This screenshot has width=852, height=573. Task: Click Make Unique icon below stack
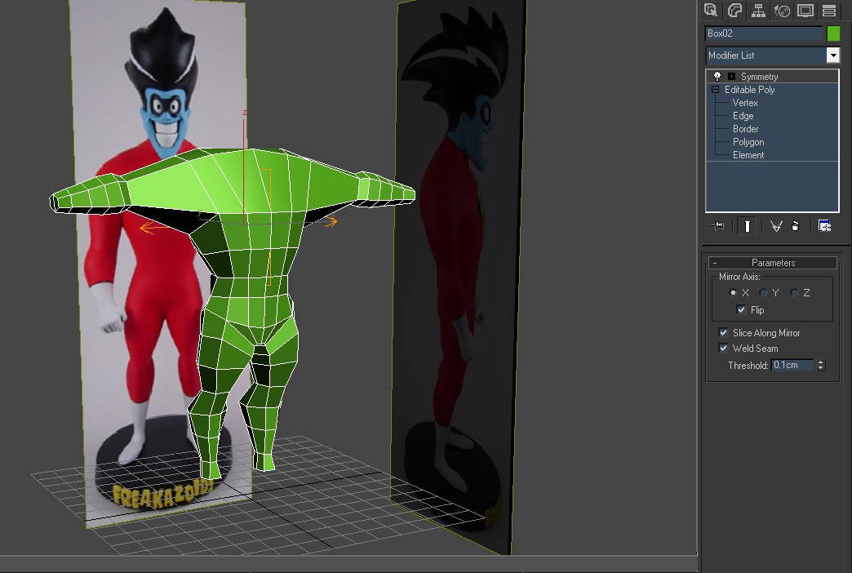[776, 225]
